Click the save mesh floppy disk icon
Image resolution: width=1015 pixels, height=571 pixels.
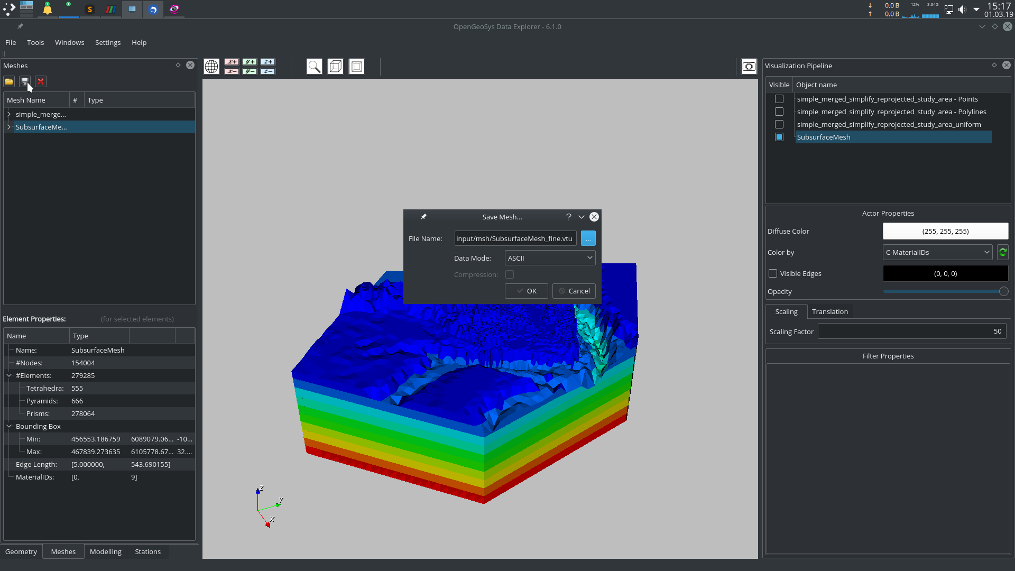coord(24,81)
